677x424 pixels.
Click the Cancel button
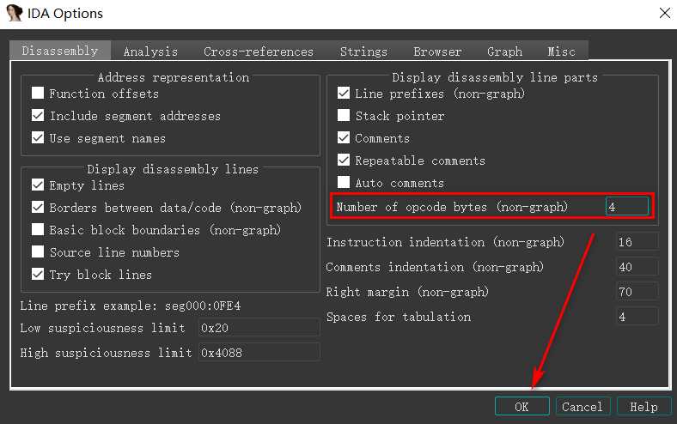pyautogui.click(x=582, y=407)
